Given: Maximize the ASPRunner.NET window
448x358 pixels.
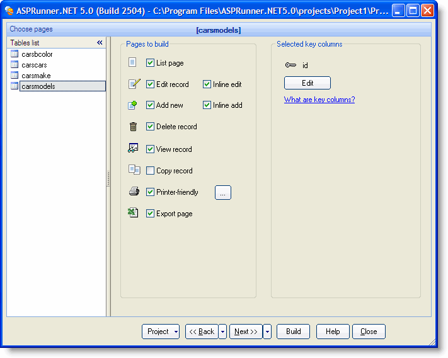Looking at the screenshot, I should tap(413, 11).
